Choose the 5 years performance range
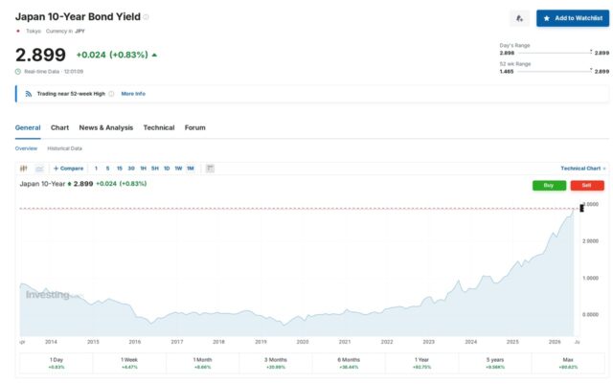613x384 pixels. pos(495,363)
